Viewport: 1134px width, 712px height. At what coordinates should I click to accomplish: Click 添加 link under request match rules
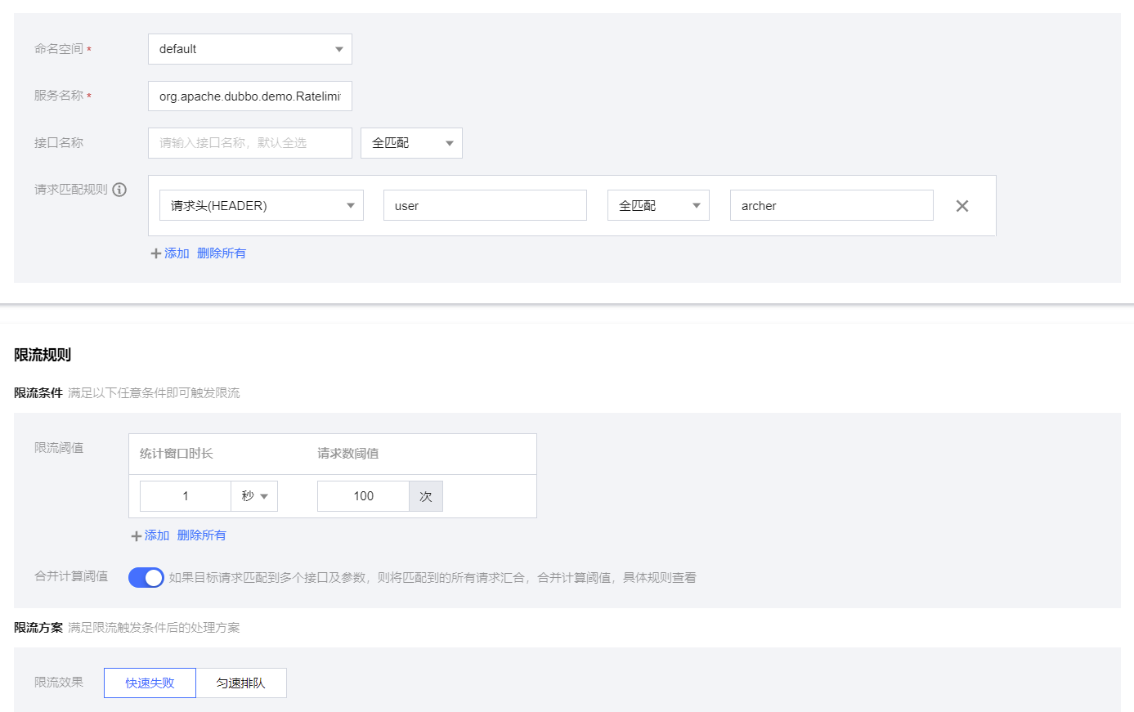pyautogui.click(x=177, y=253)
